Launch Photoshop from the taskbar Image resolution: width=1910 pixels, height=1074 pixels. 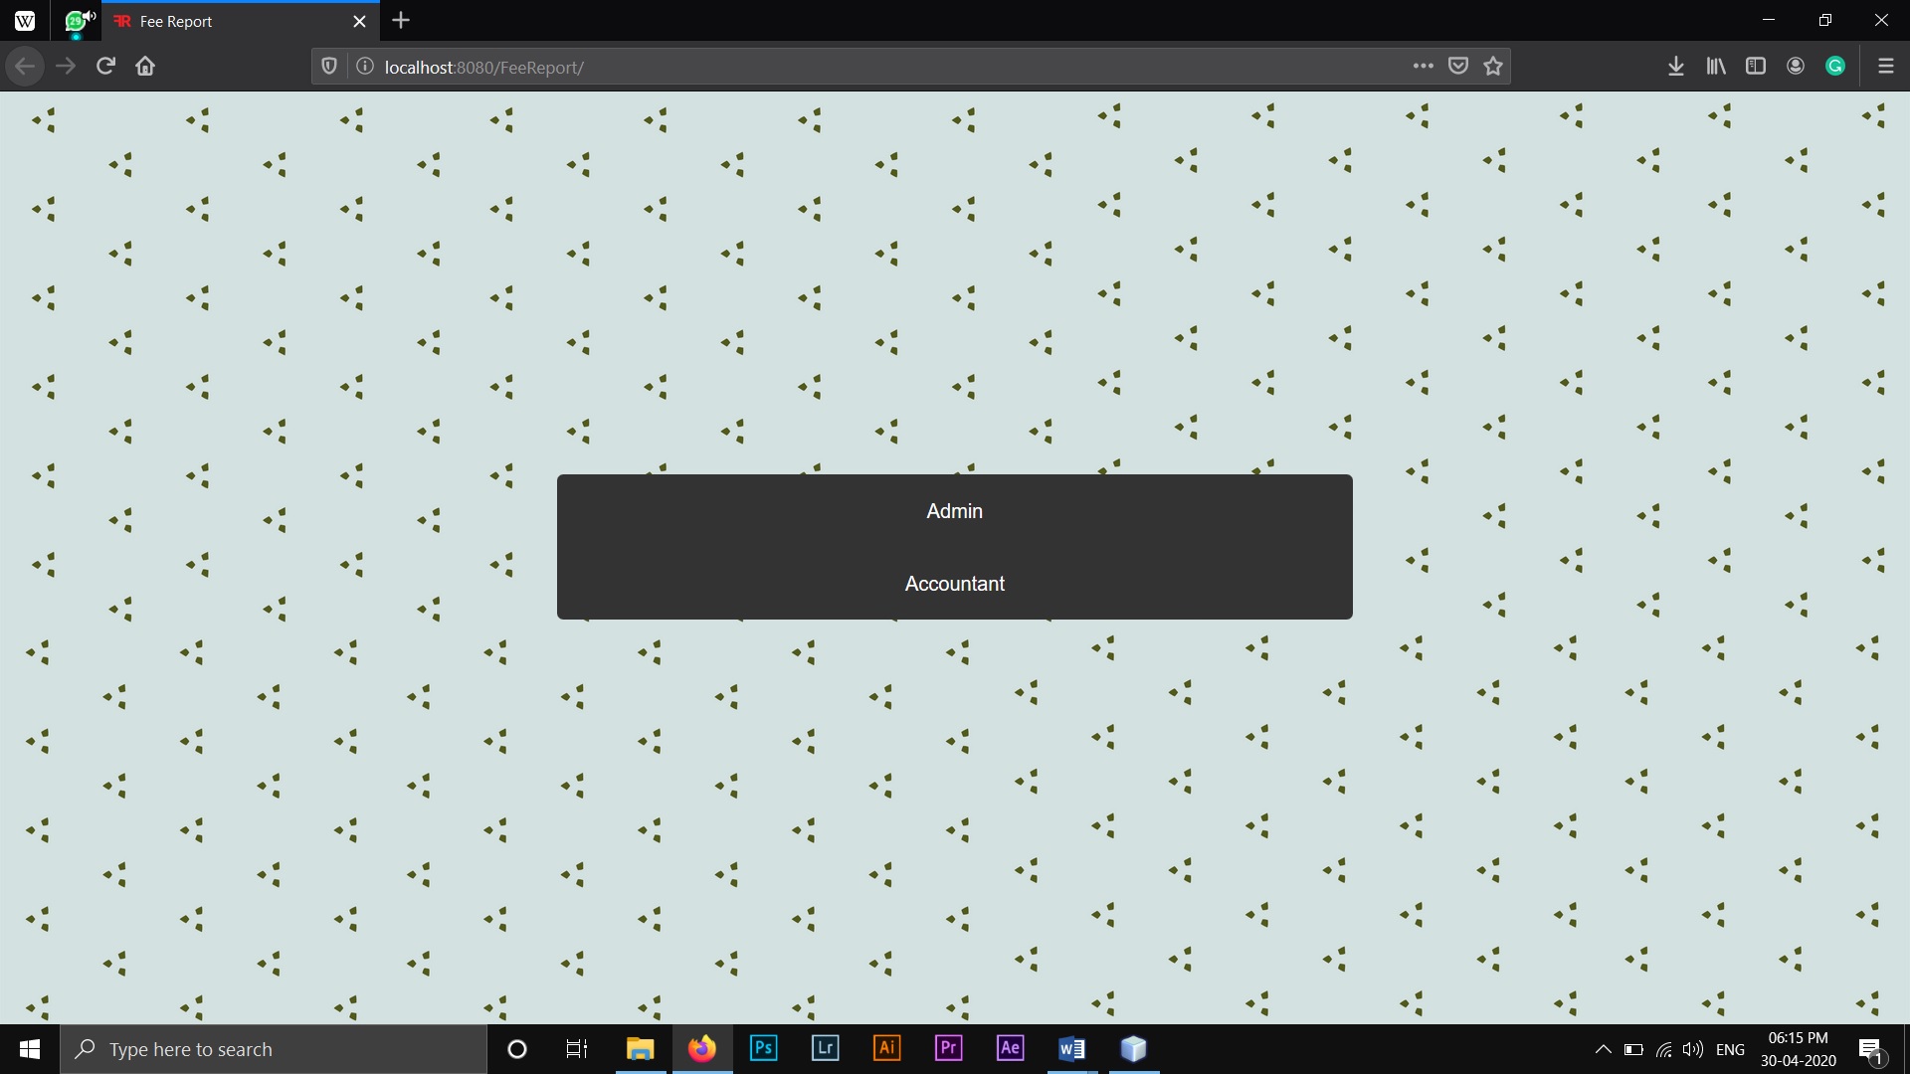(x=763, y=1048)
